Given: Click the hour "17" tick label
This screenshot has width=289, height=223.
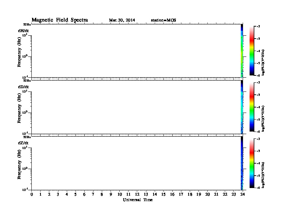Looking at the screenshot, I should coord(181,194).
